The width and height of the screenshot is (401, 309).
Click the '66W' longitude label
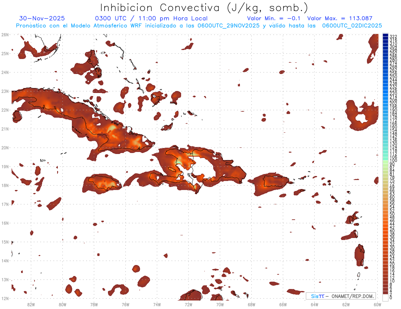click(283, 304)
